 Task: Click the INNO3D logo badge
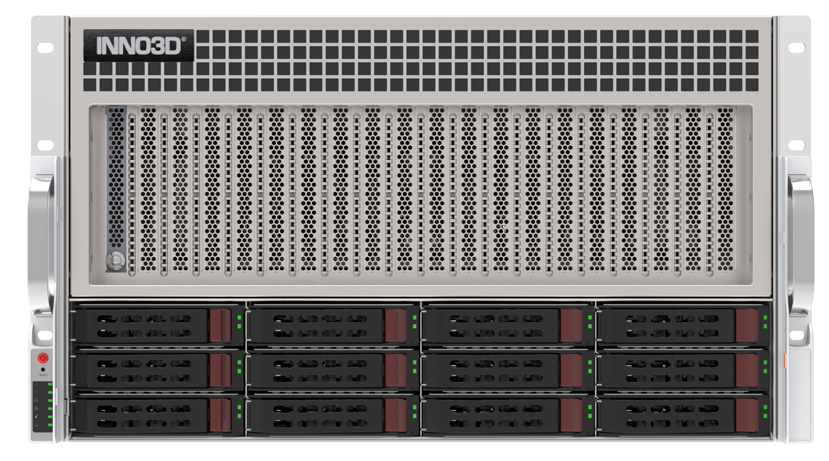tap(138, 46)
